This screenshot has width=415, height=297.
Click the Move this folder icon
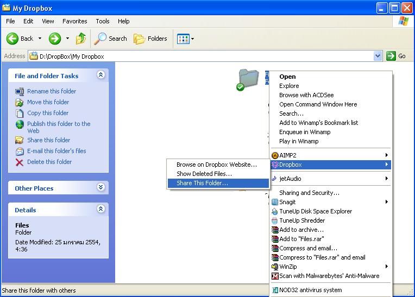point(20,103)
